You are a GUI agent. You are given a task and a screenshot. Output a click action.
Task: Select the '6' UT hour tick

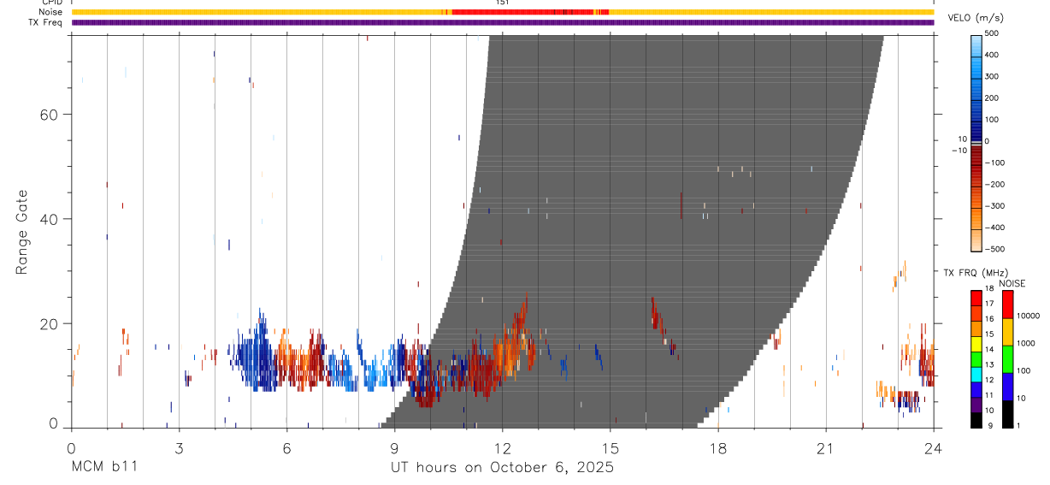(286, 448)
